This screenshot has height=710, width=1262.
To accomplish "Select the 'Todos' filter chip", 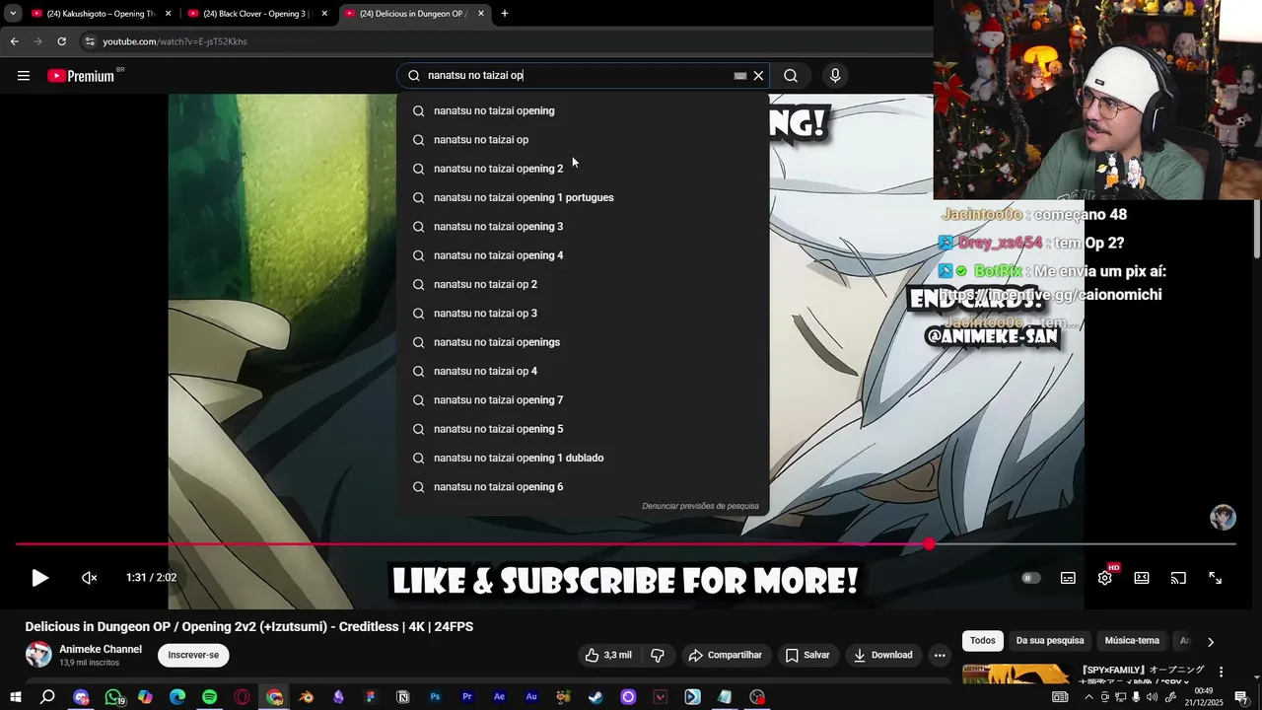I will [983, 641].
